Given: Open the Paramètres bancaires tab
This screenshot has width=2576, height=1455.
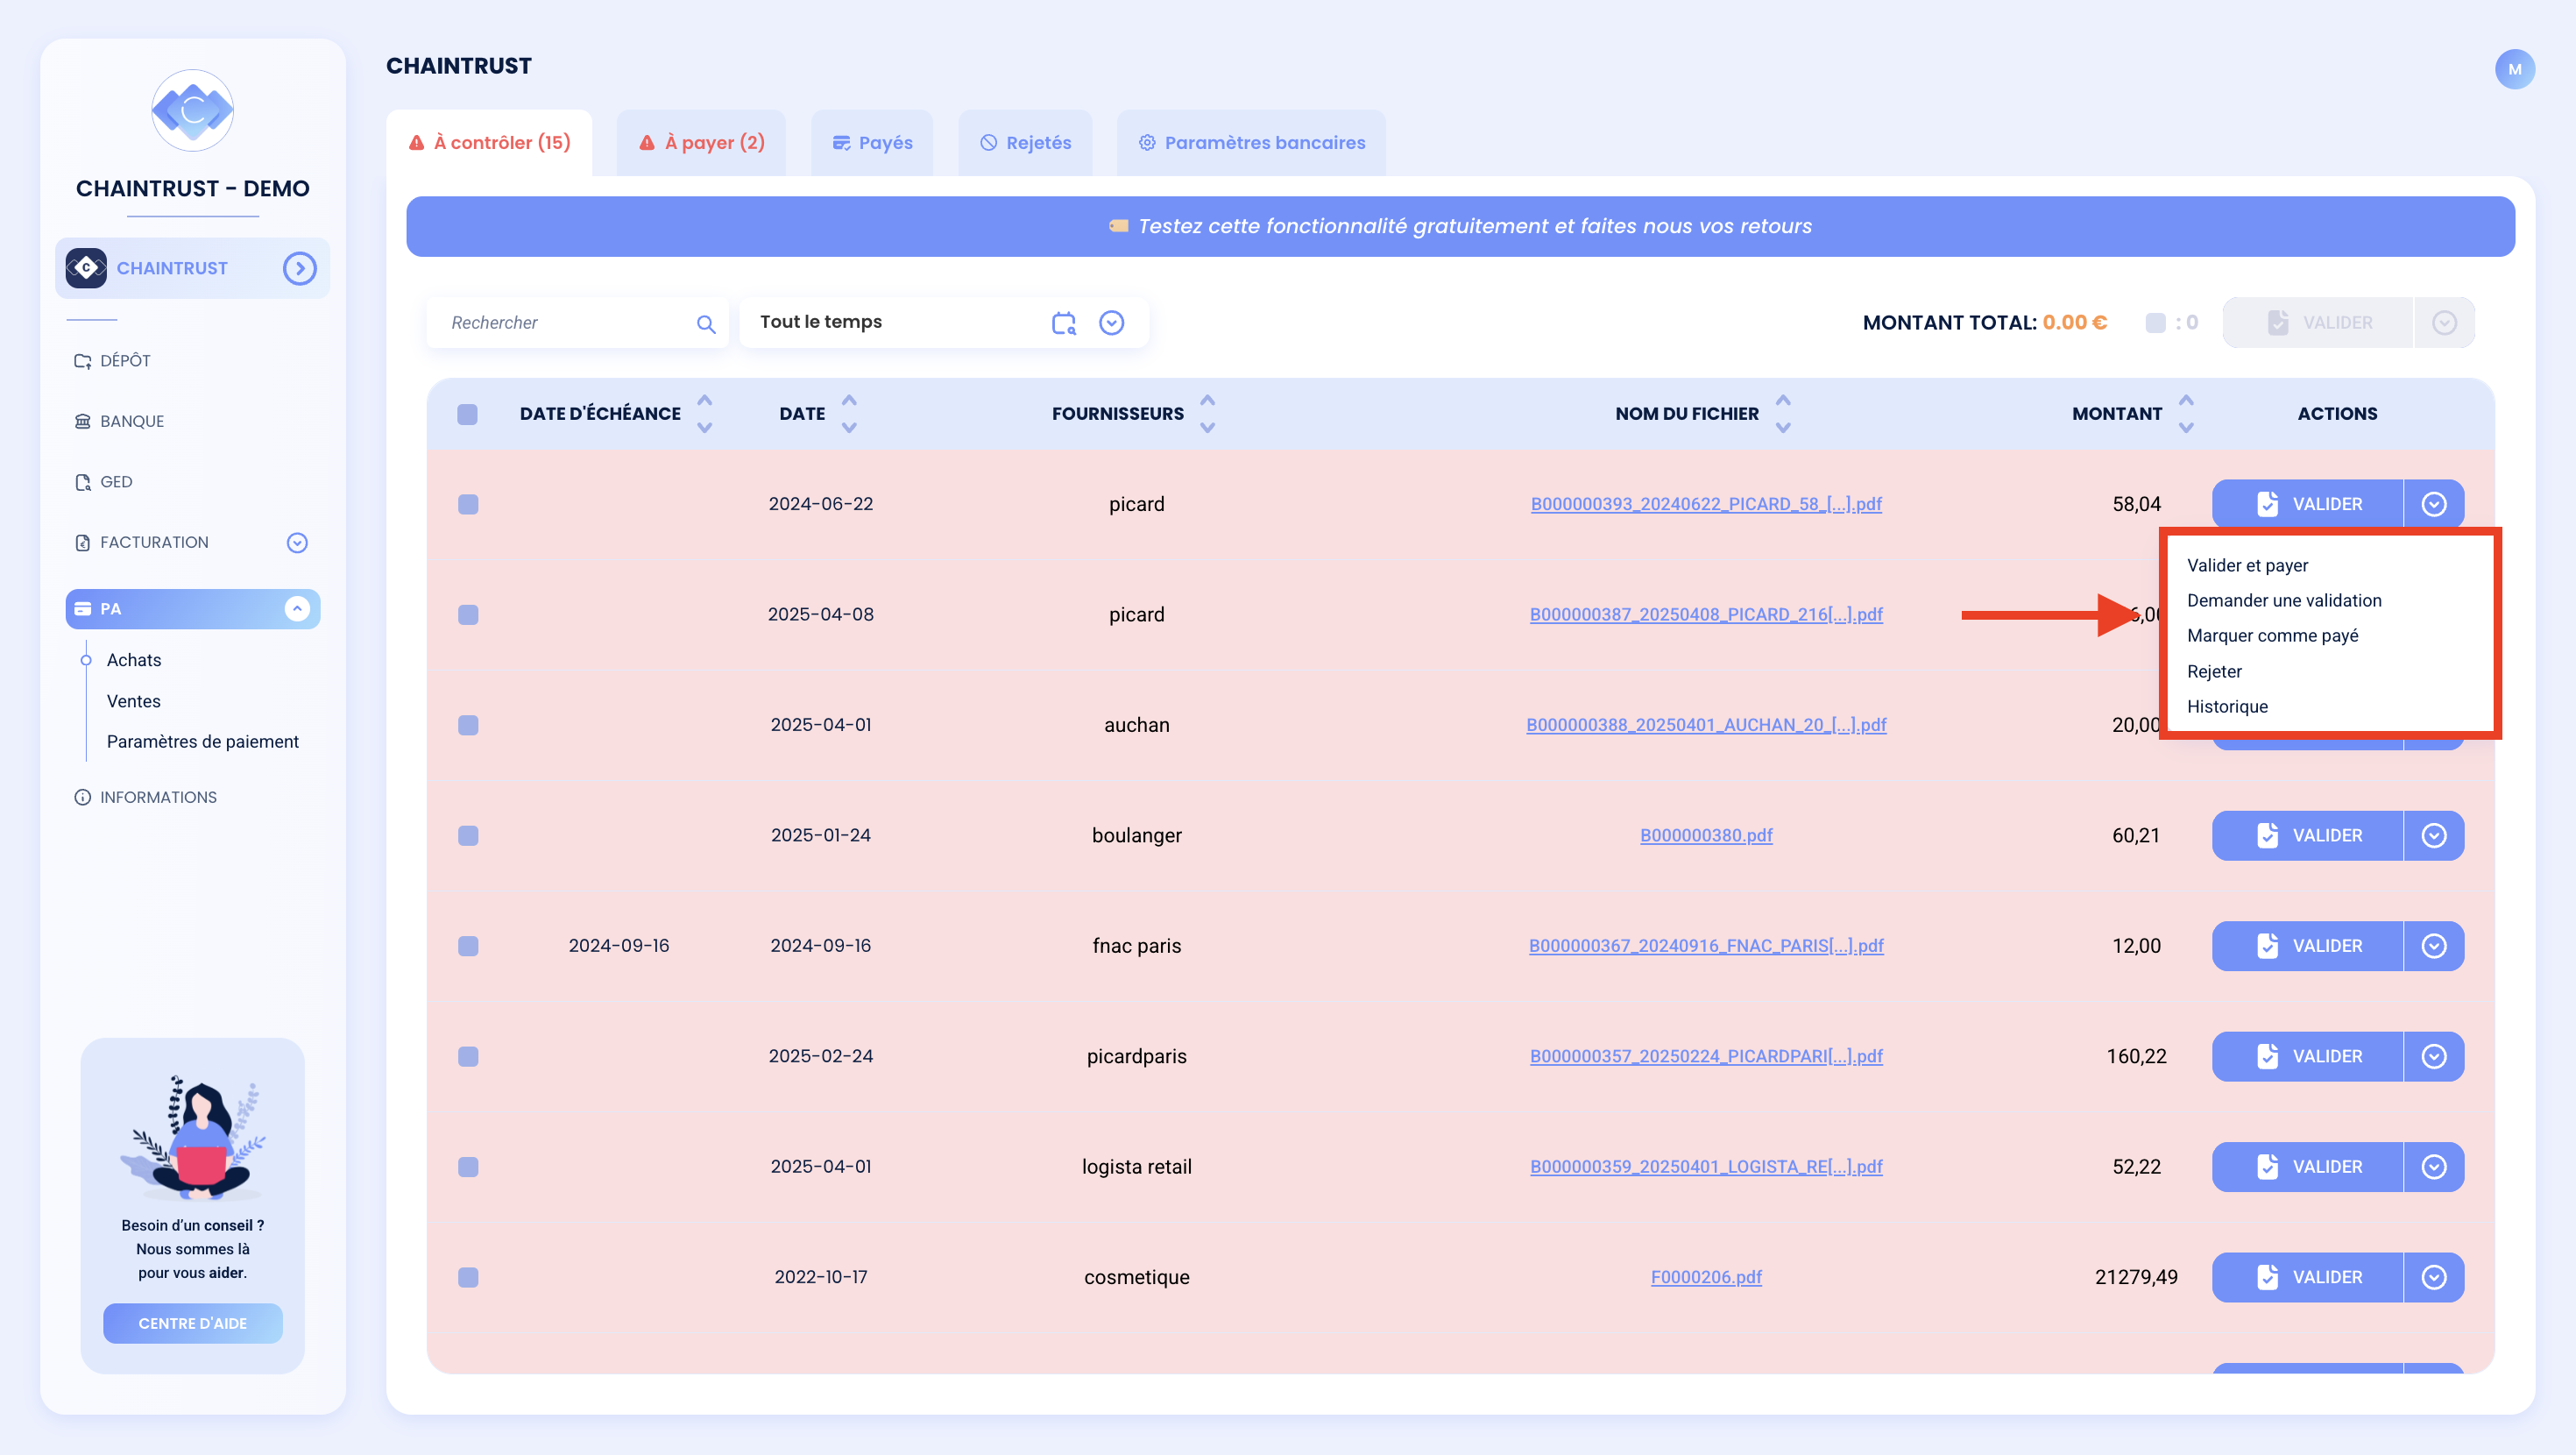Looking at the screenshot, I should tap(1252, 143).
